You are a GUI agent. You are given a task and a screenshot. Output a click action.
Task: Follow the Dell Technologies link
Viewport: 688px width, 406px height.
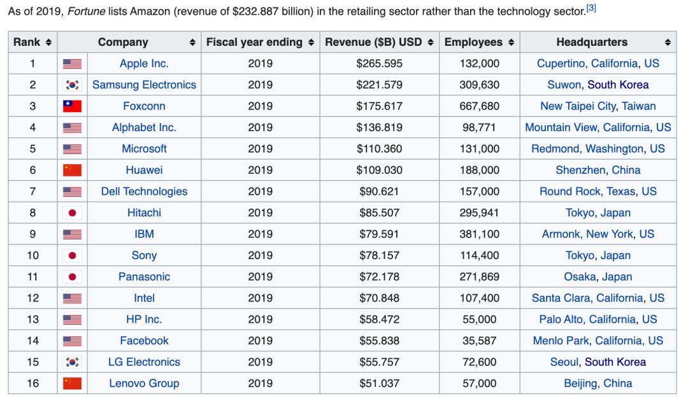144,192
